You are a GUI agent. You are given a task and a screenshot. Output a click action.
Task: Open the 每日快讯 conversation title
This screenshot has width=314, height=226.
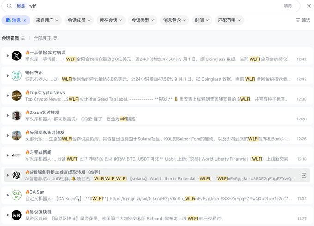click(x=34, y=72)
